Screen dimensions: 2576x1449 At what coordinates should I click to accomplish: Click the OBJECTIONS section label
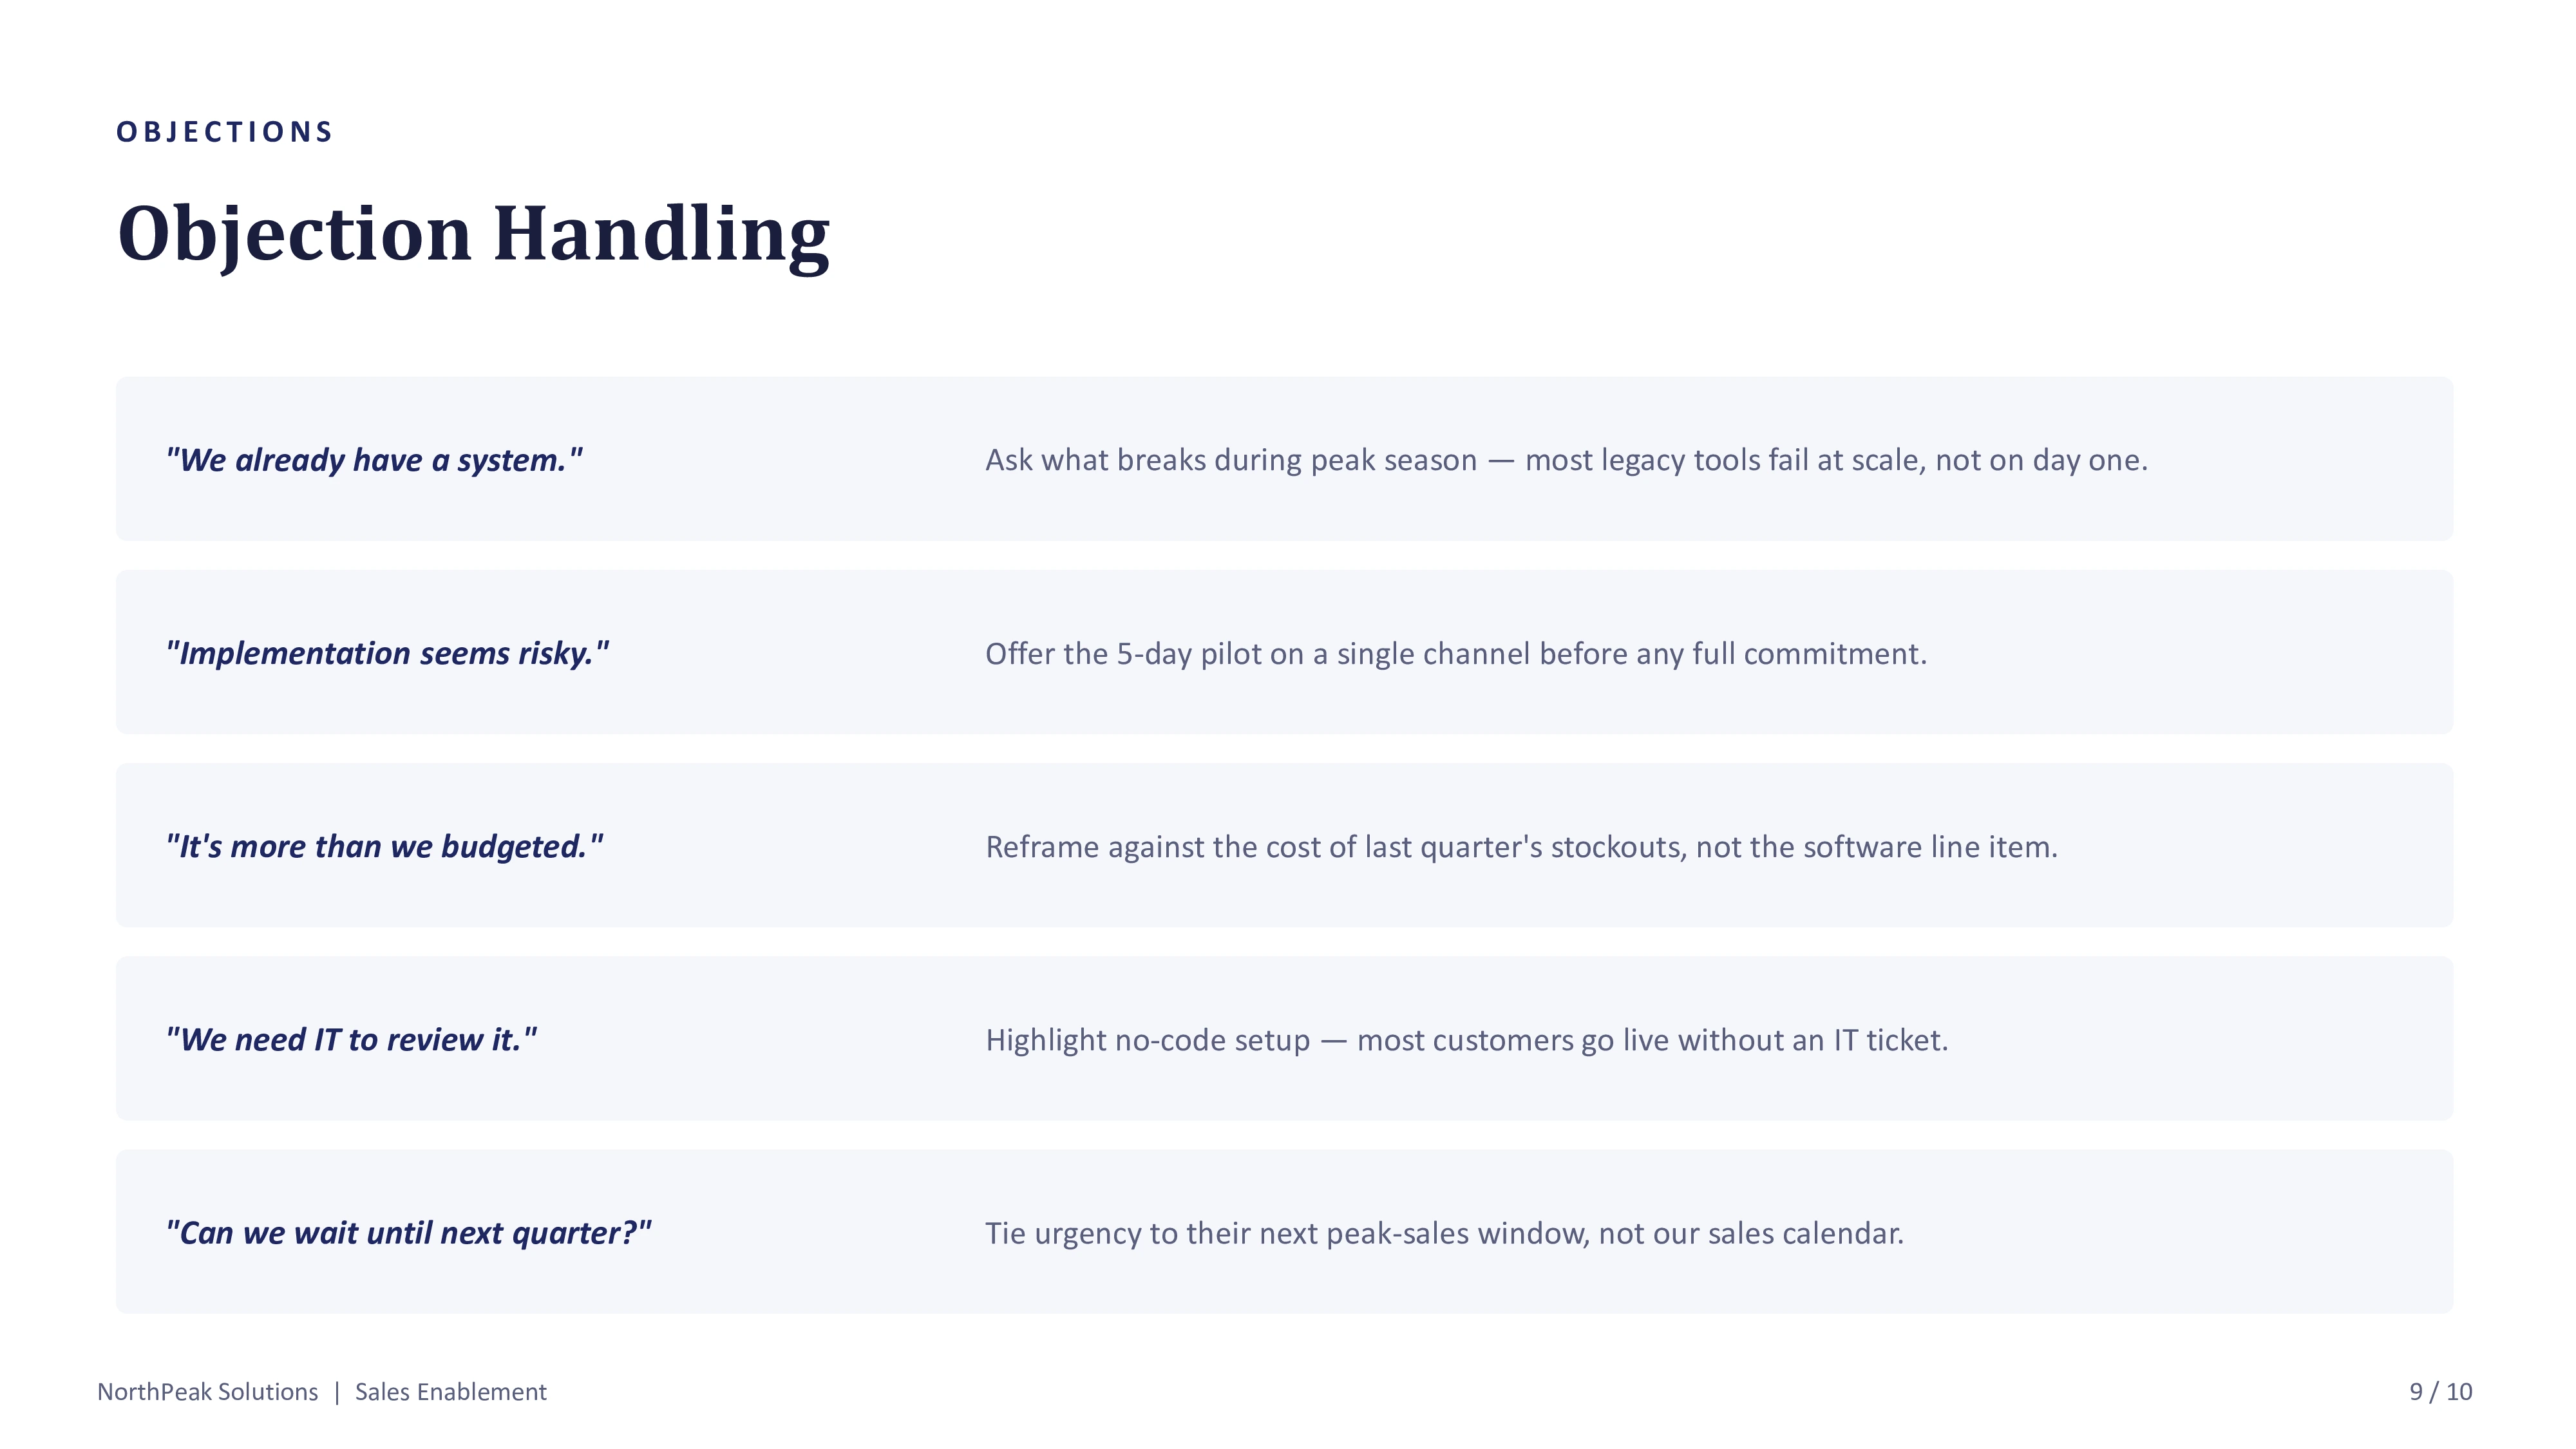224,132
